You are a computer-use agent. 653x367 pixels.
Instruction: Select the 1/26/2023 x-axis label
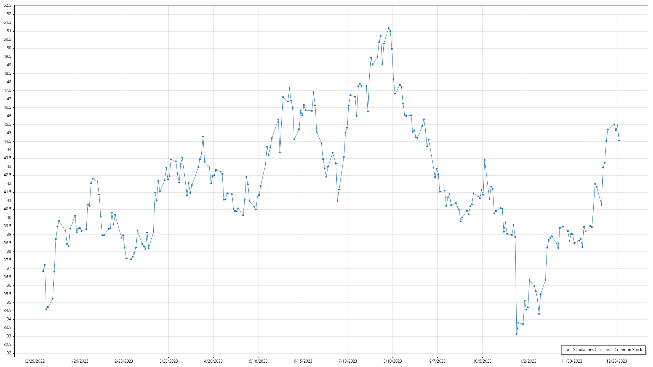click(79, 361)
